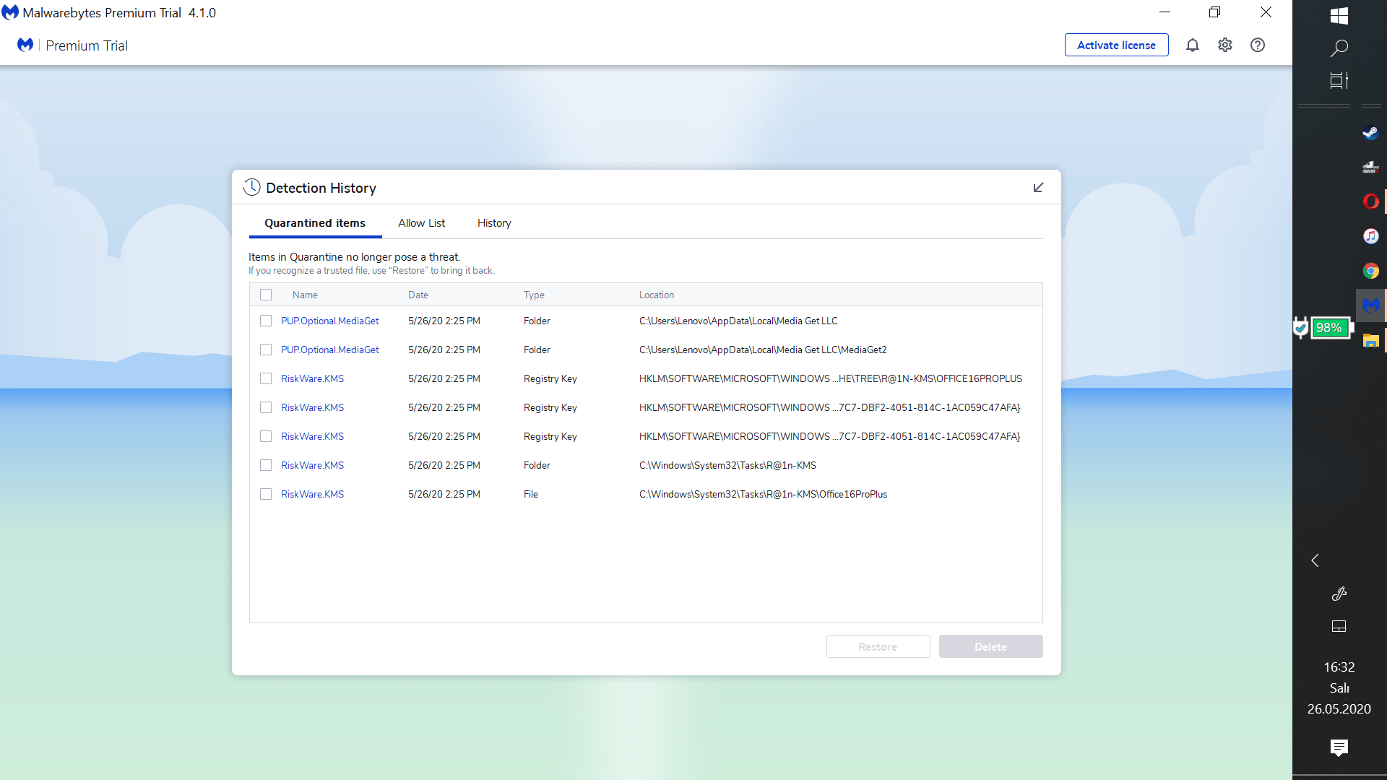The width and height of the screenshot is (1387, 780).
Task: Open Google Chrome from taskbar
Action: 1370,271
